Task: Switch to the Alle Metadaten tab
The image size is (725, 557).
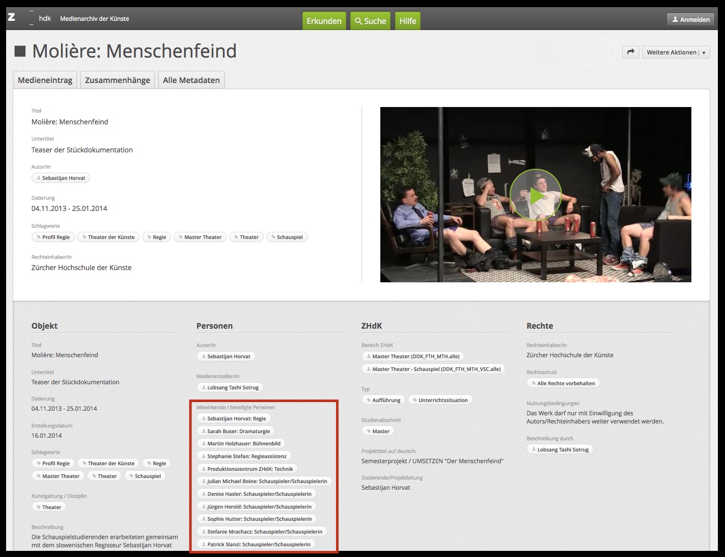Action: [x=191, y=80]
